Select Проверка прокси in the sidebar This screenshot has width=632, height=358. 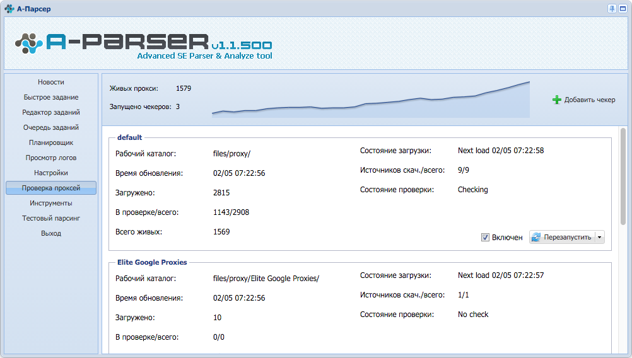click(51, 188)
